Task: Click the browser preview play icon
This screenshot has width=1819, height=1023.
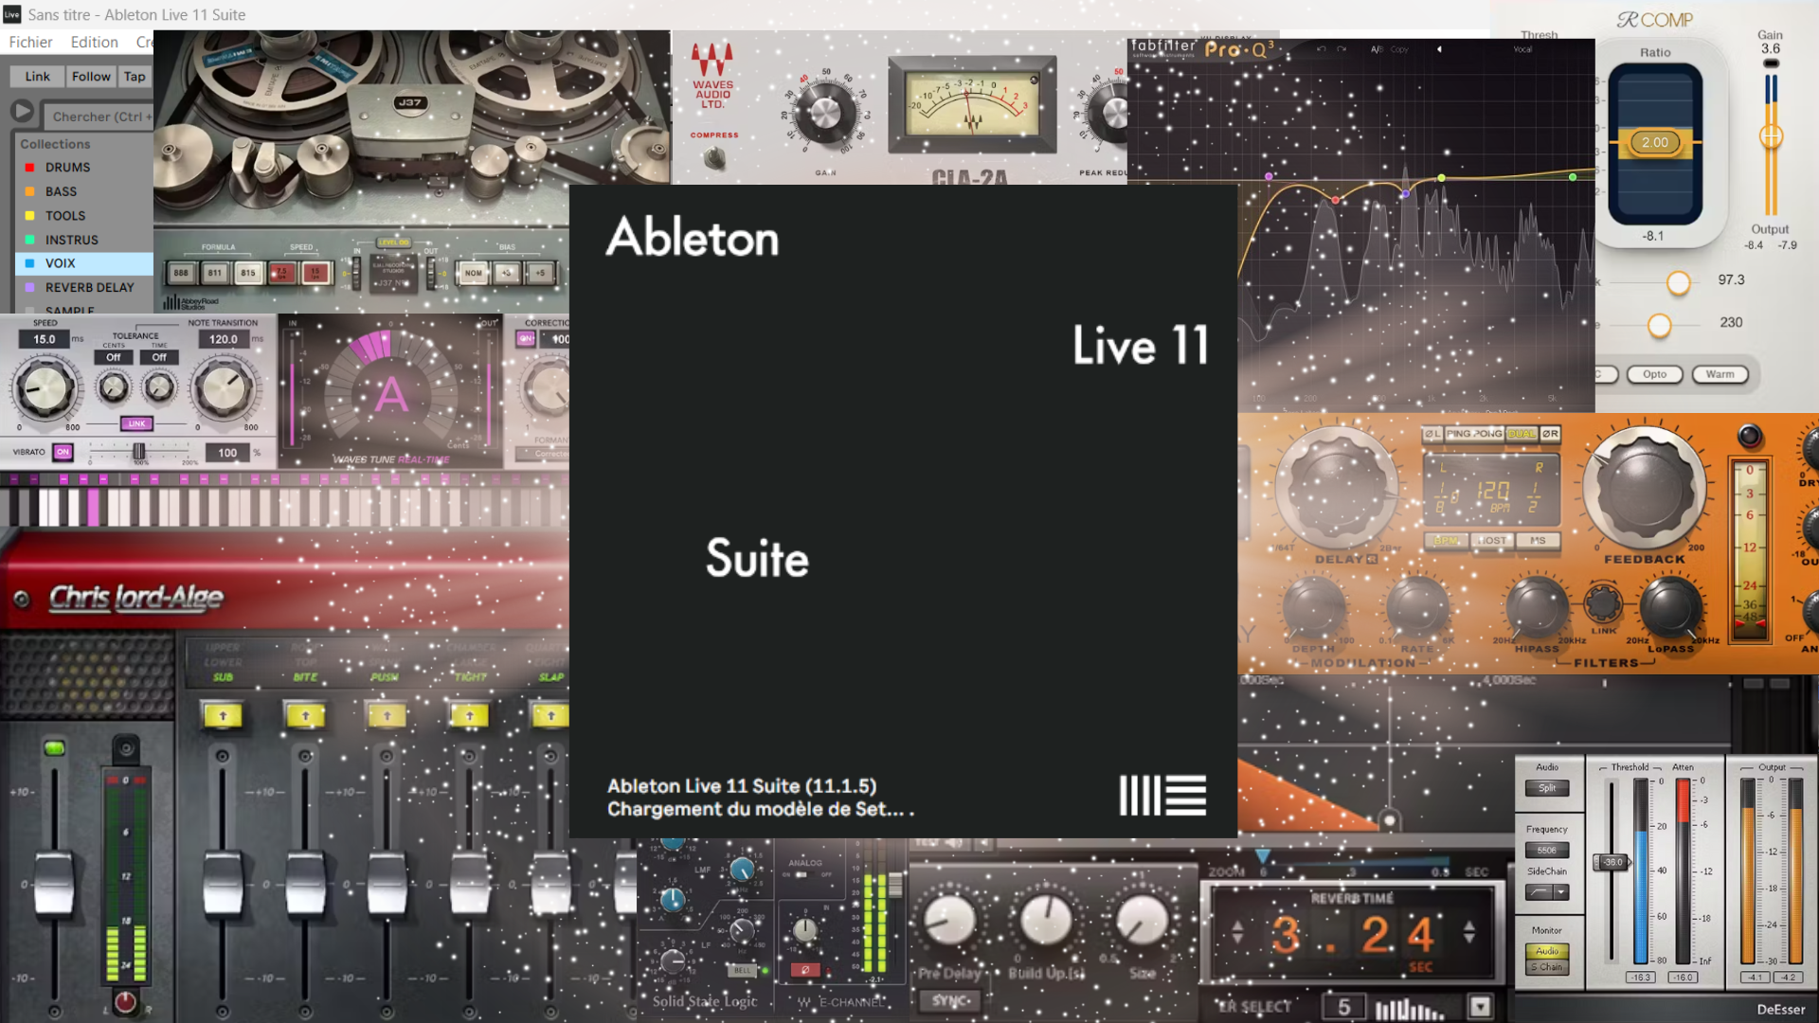Action: pyautogui.click(x=22, y=113)
